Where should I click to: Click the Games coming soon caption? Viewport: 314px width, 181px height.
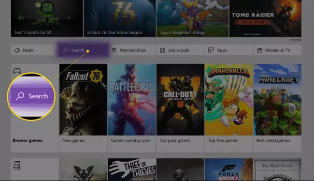pos(131,140)
